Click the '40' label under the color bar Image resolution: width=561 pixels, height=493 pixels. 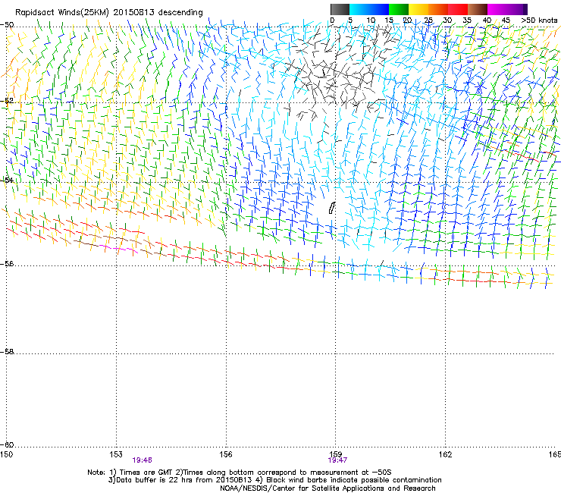pyautogui.click(x=487, y=20)
